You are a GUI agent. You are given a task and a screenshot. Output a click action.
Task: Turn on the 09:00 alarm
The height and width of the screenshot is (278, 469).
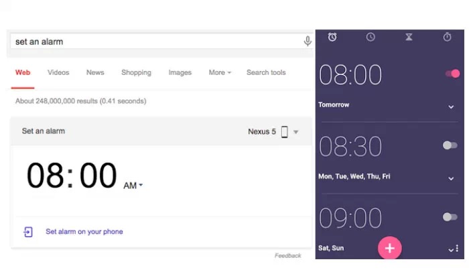pyautogui.click(x=450, y=217)
